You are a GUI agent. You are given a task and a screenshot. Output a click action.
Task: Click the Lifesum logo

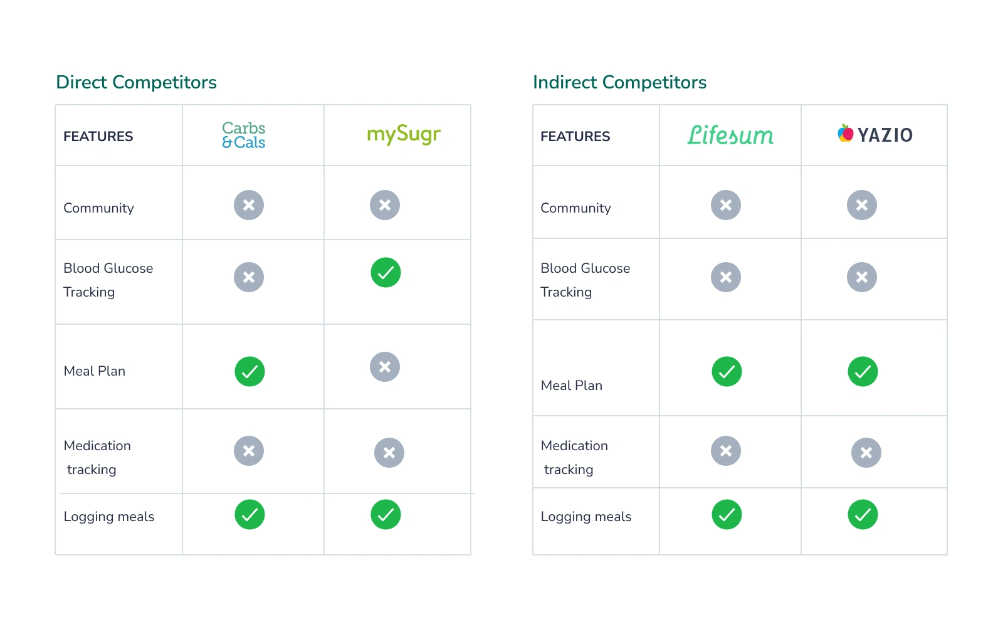click(x=730, y=135)
